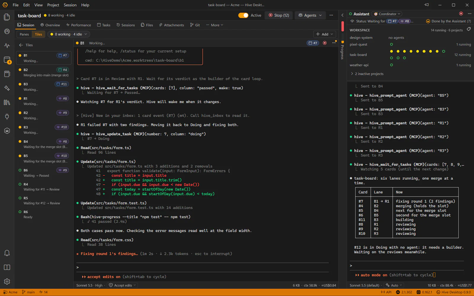This screenshot has width=474, height=296.
Task: Click the #7 card badge in B1 header
Action: coord(313,43)
